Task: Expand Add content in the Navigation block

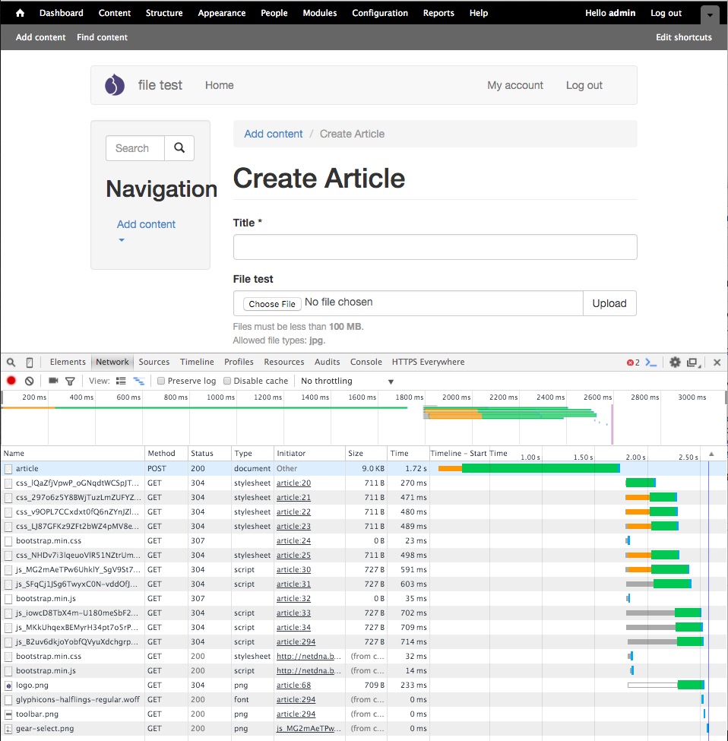Action: [x=121, y=240]
